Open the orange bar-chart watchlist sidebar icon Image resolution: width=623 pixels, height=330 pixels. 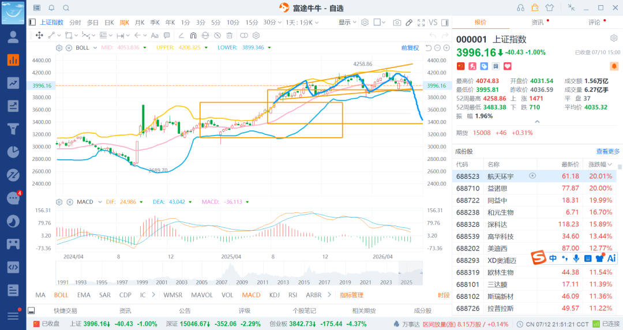pyautogui.click(x=13, y=60)
